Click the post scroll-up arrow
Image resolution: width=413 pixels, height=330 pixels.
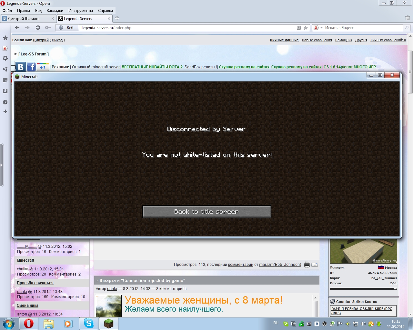[315, 298]
